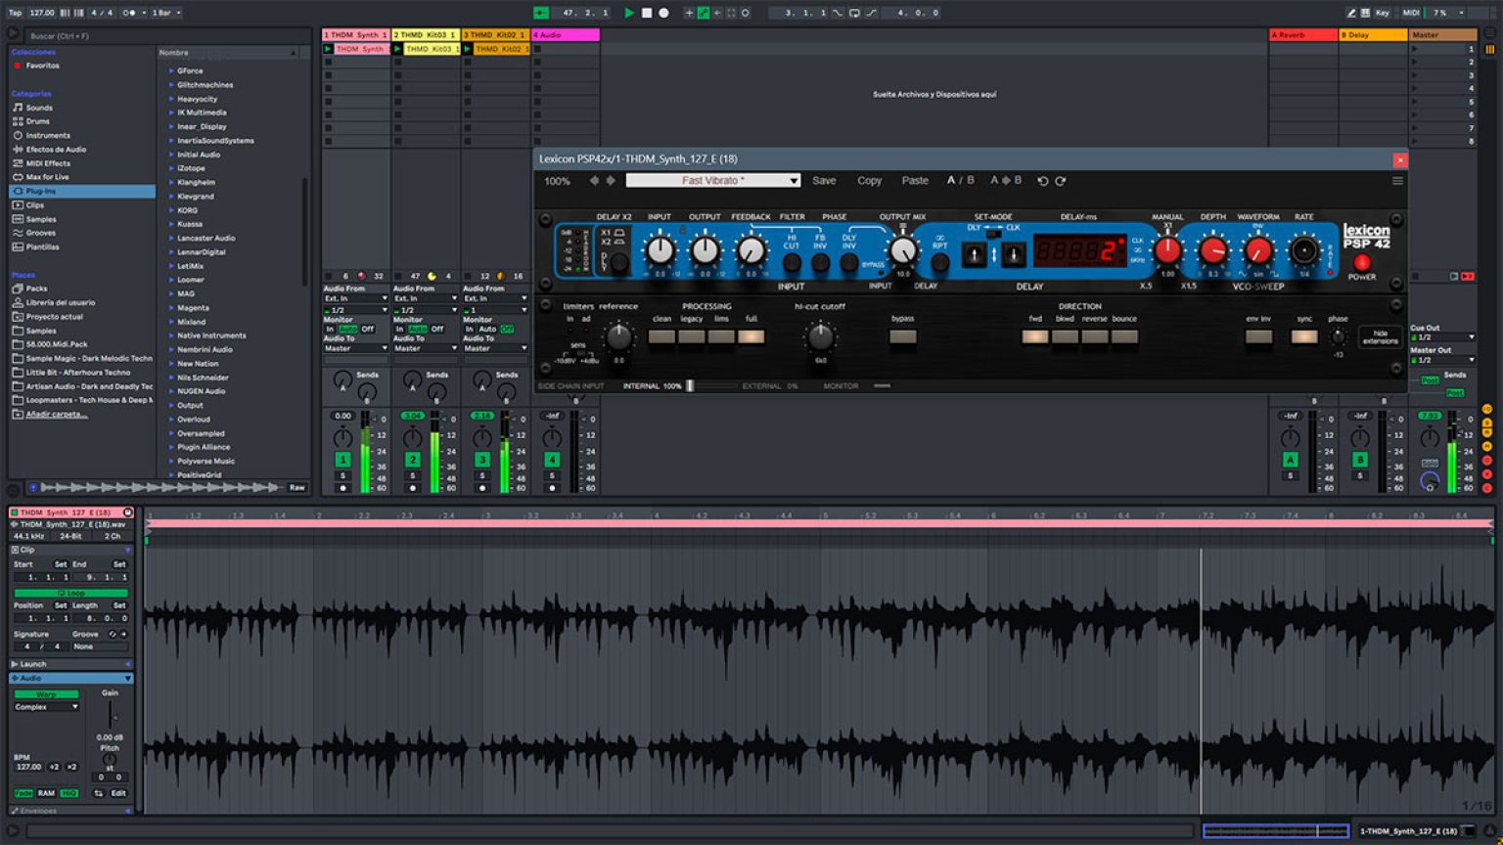Open the Complex warp mode dropdown
Viewport: 1503px width, 845px height.
click(x=46, y=706)
